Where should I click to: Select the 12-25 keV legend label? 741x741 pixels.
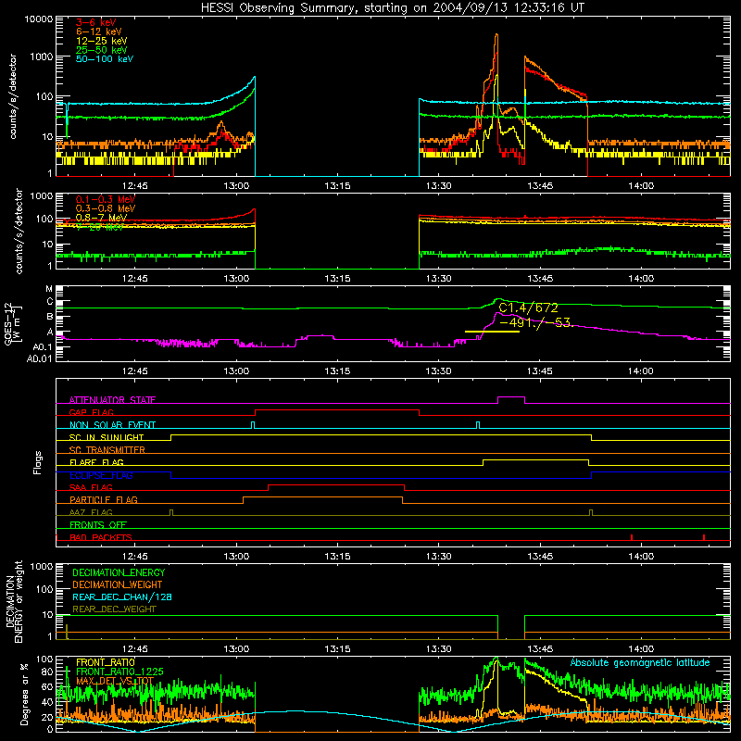pyautogui.click(x=101, y=41)
